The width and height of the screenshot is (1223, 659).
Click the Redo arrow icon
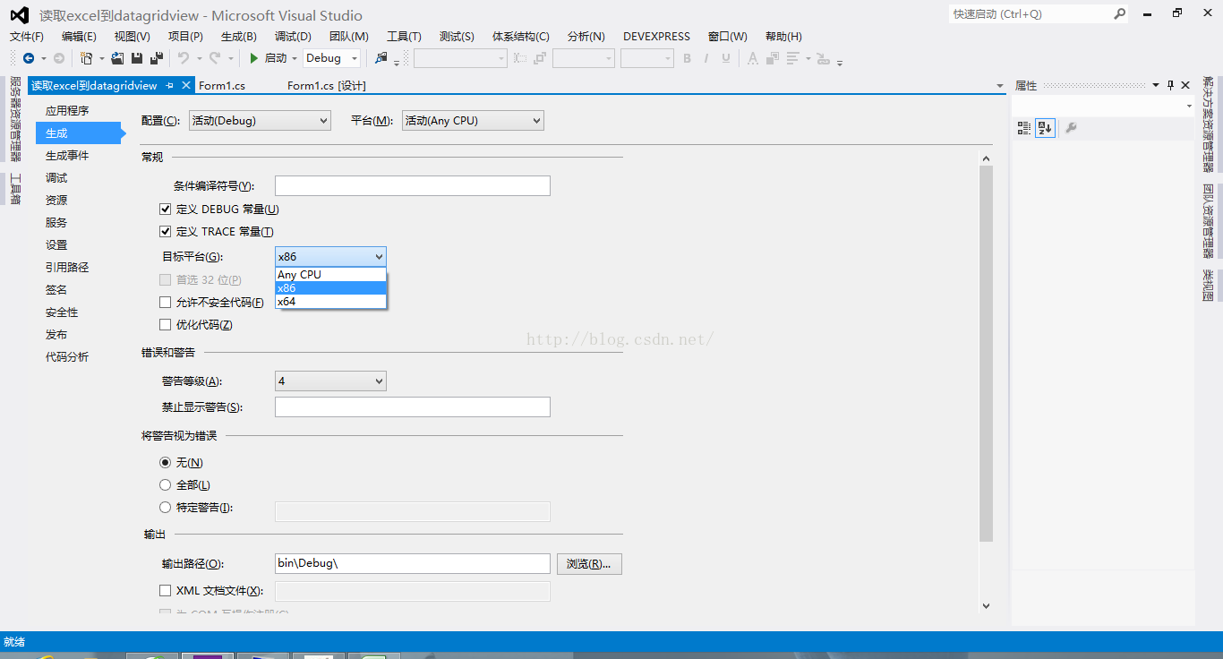(215, 58)
